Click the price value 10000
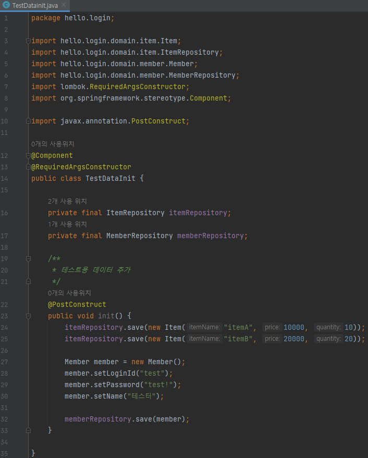The image size is (368, 458). 294,327
